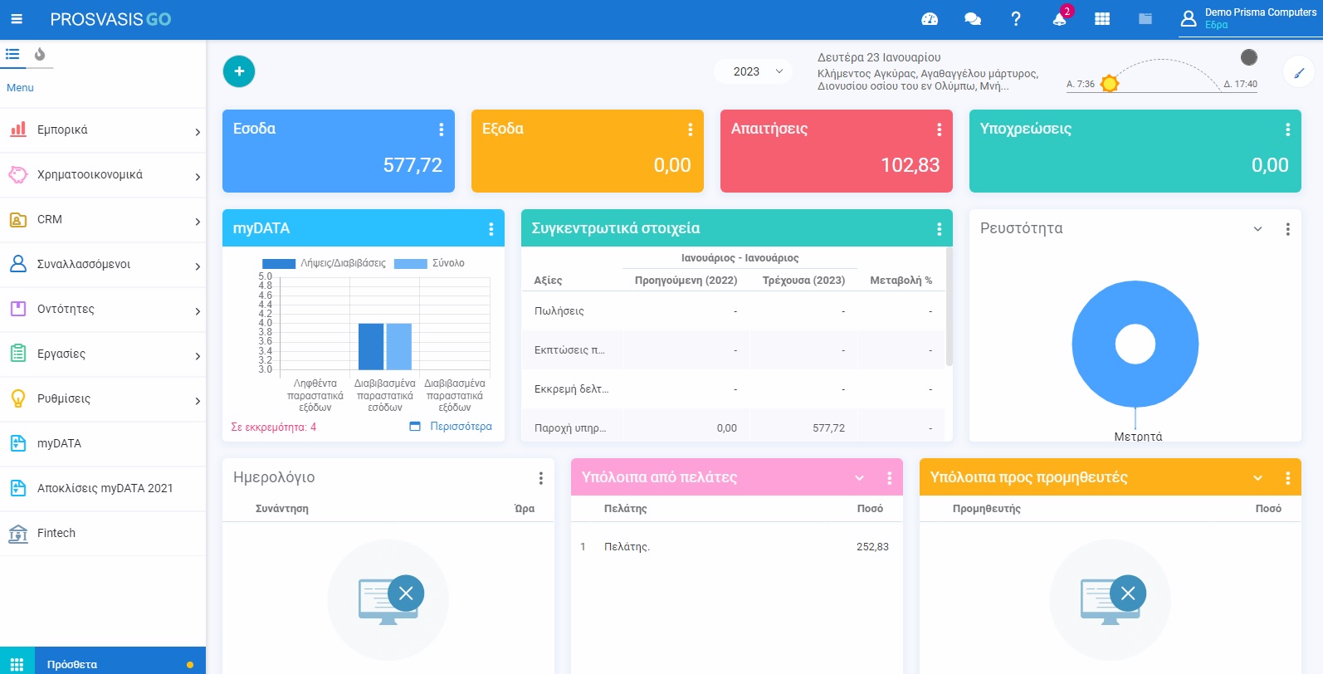Screen dimensions: 1323x674
Task: Toggle the Λήψεις/Διαβιβάσεις legend series
Action: (325, 263)
